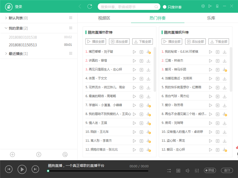This screenshot has width=238, height=178.
Task: Click the avatar logo beside 登录
Action: click(x=9, y=7)
